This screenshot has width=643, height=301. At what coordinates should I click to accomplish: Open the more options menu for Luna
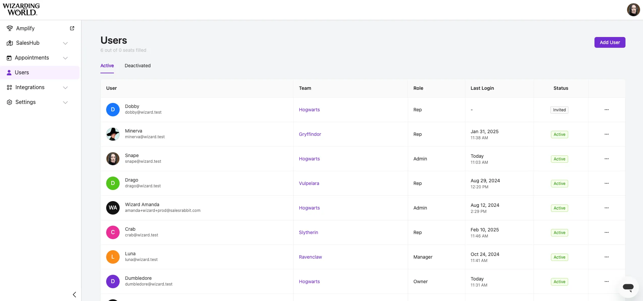pos(606,257)
